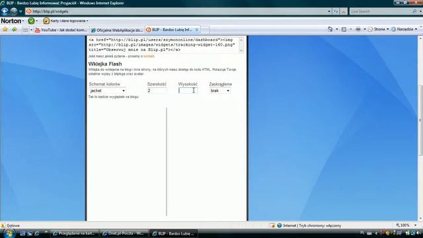423x238 pixels.
Task: Click the Print icon
Action: pyautogui.click(x=358, y=29)
